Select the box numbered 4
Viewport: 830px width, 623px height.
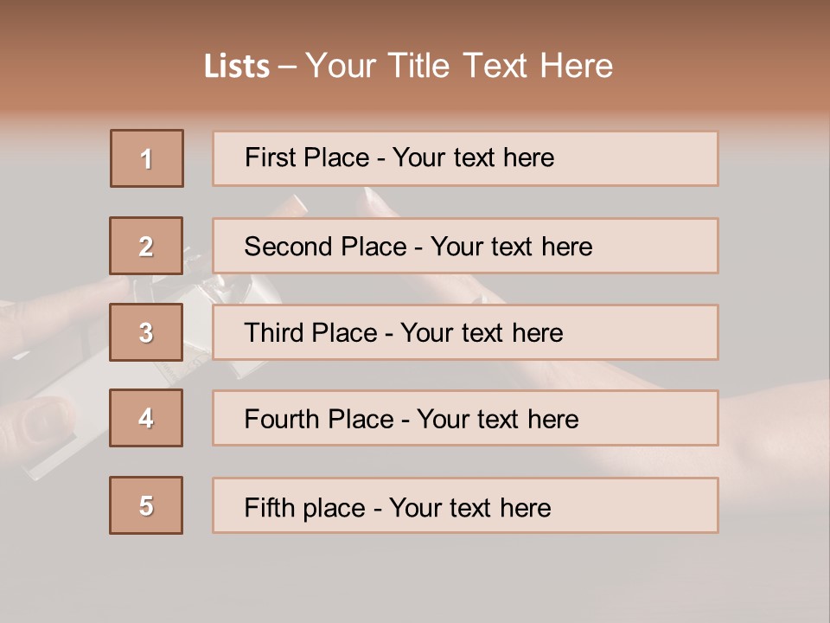147,418
